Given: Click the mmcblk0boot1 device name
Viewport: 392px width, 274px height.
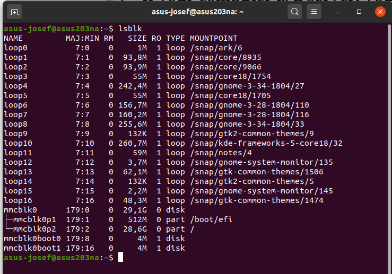Looking at the screenshot, I should 32,248.
